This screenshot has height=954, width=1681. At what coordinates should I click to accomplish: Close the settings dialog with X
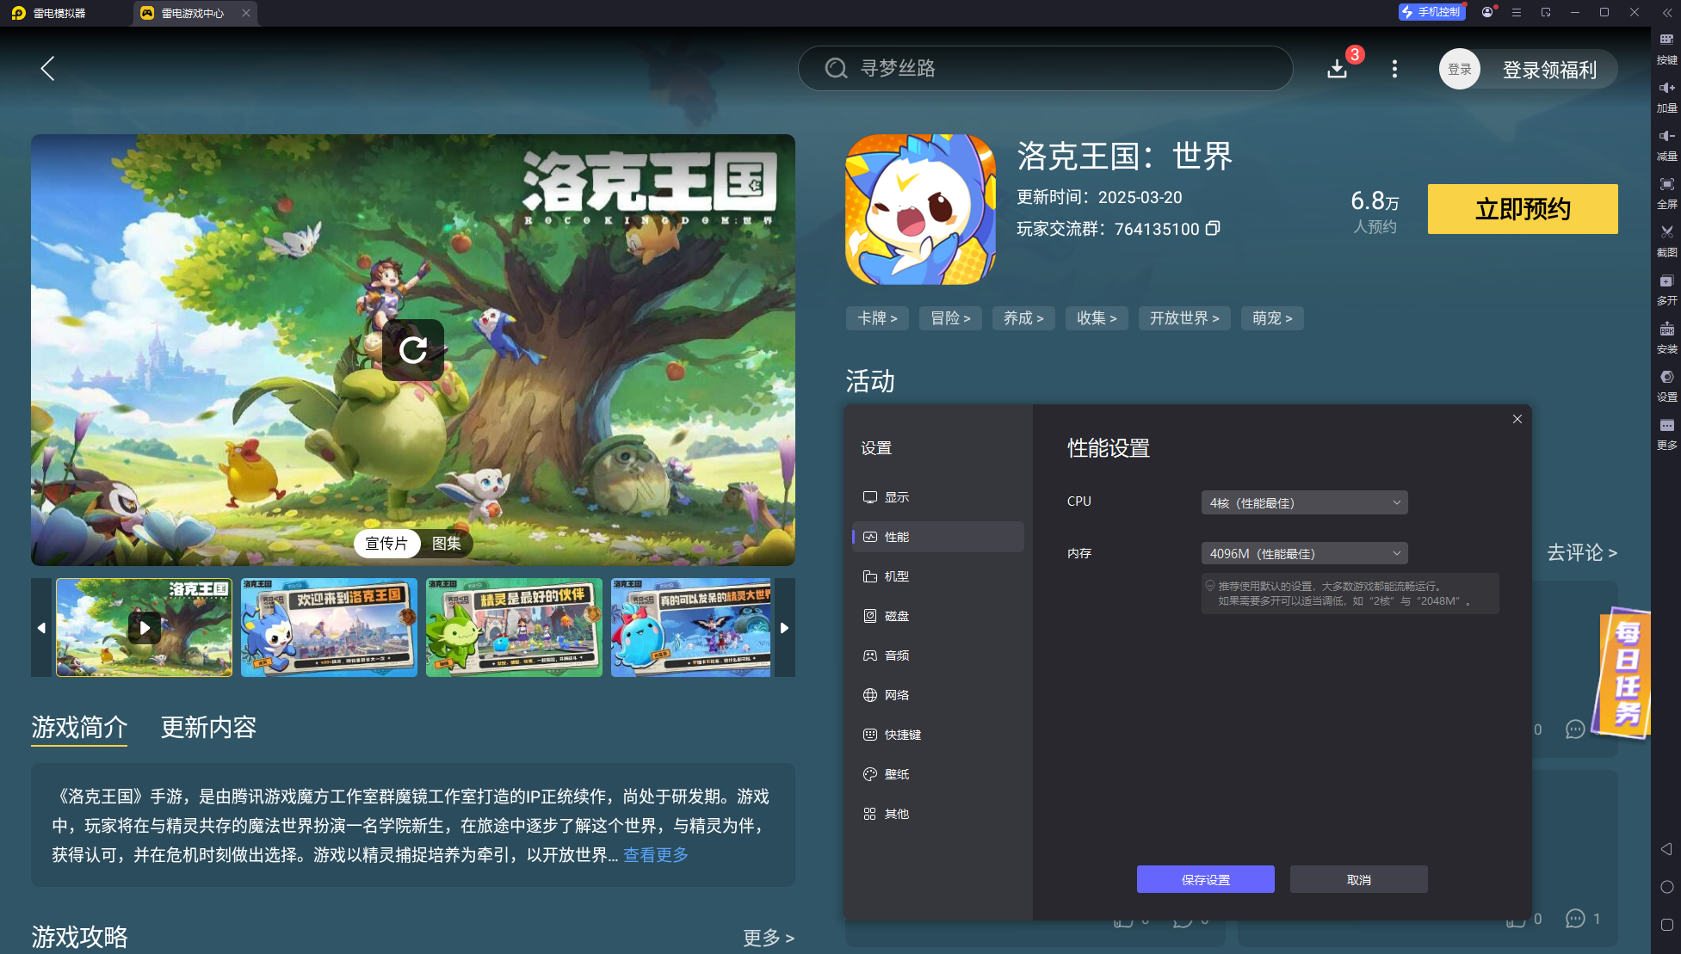click(x=1517, y=419)
